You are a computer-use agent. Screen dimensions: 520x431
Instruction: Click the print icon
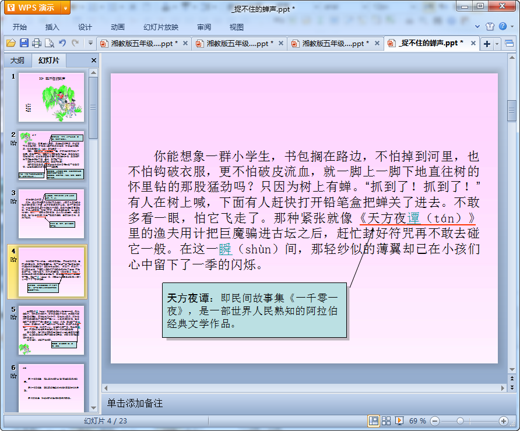click(37, 43)
